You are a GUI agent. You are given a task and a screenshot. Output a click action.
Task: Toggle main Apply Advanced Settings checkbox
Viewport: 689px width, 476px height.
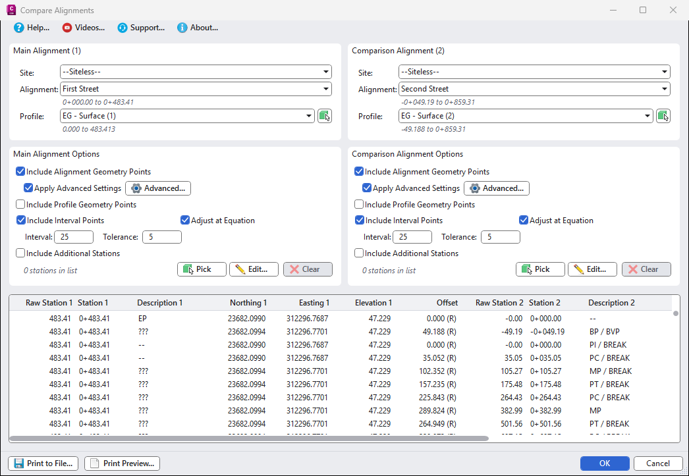[28, 188]
